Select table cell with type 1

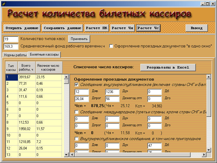pyautogui.click(x=12, y=77)
